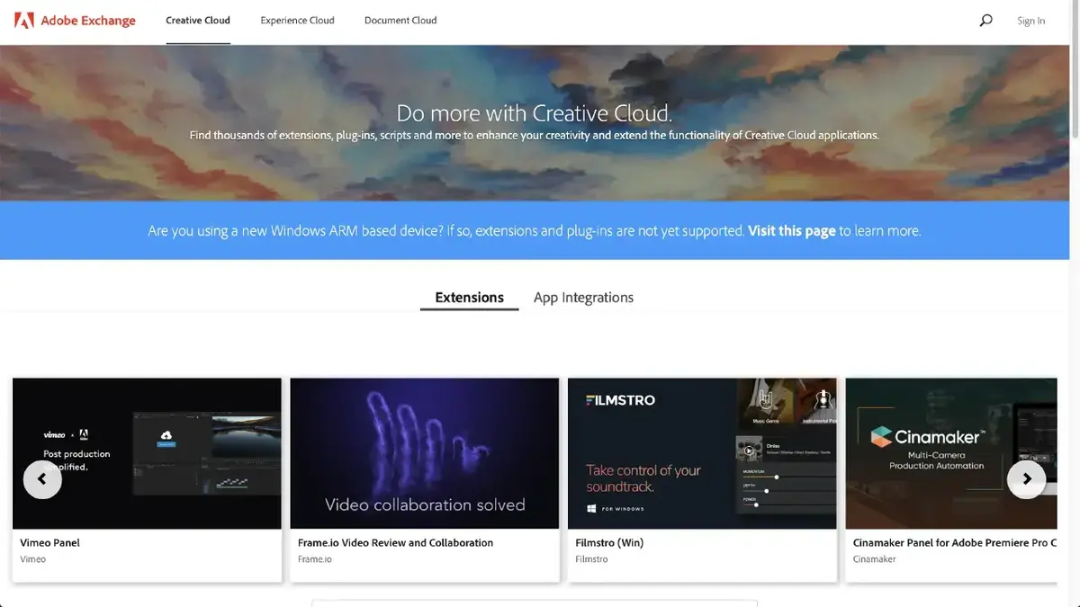Screen dimensions: 1080x607
Task: Open the Filmstro (Win) title
Action: (x=609, y=542)
